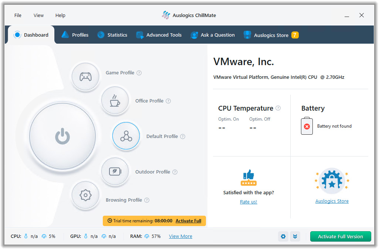The height and width of the screenshot is (249, 379).
Task: Click the trial time clock icon
Action: [x=110, y=221]
